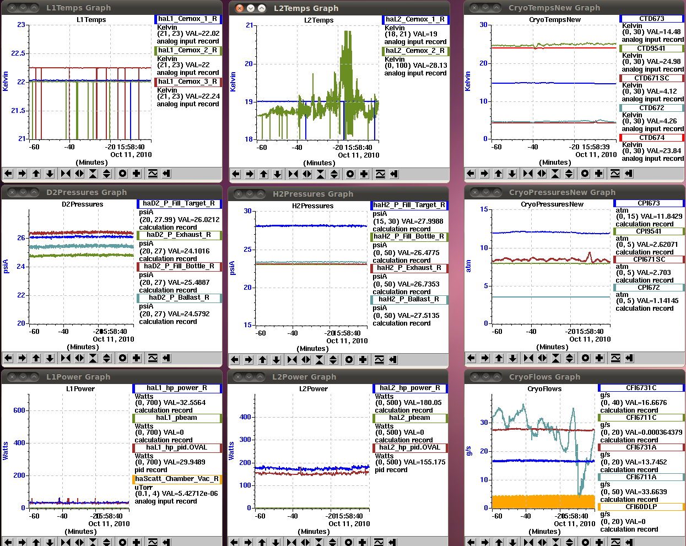Horizontal diamond zoom icon in H2Pressures toolbar
Image resolution: width=686 pixels, height=546 pixels.
pyautogui.click(x=306, y=360)
